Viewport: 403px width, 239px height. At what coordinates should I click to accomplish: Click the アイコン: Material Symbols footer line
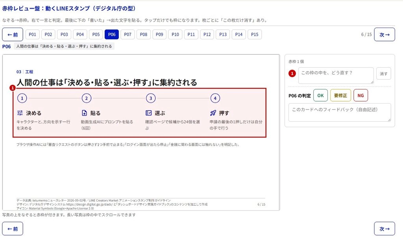point(55,208)
